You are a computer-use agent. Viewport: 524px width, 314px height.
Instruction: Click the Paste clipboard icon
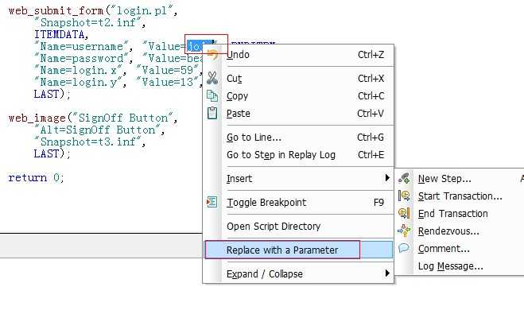[x=212, y=113]
